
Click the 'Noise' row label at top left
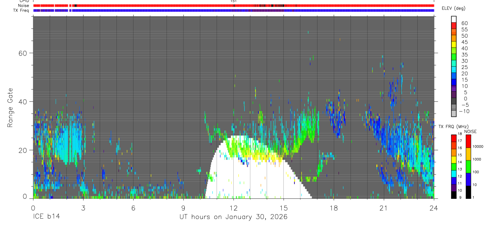click(x=23, y=6)
